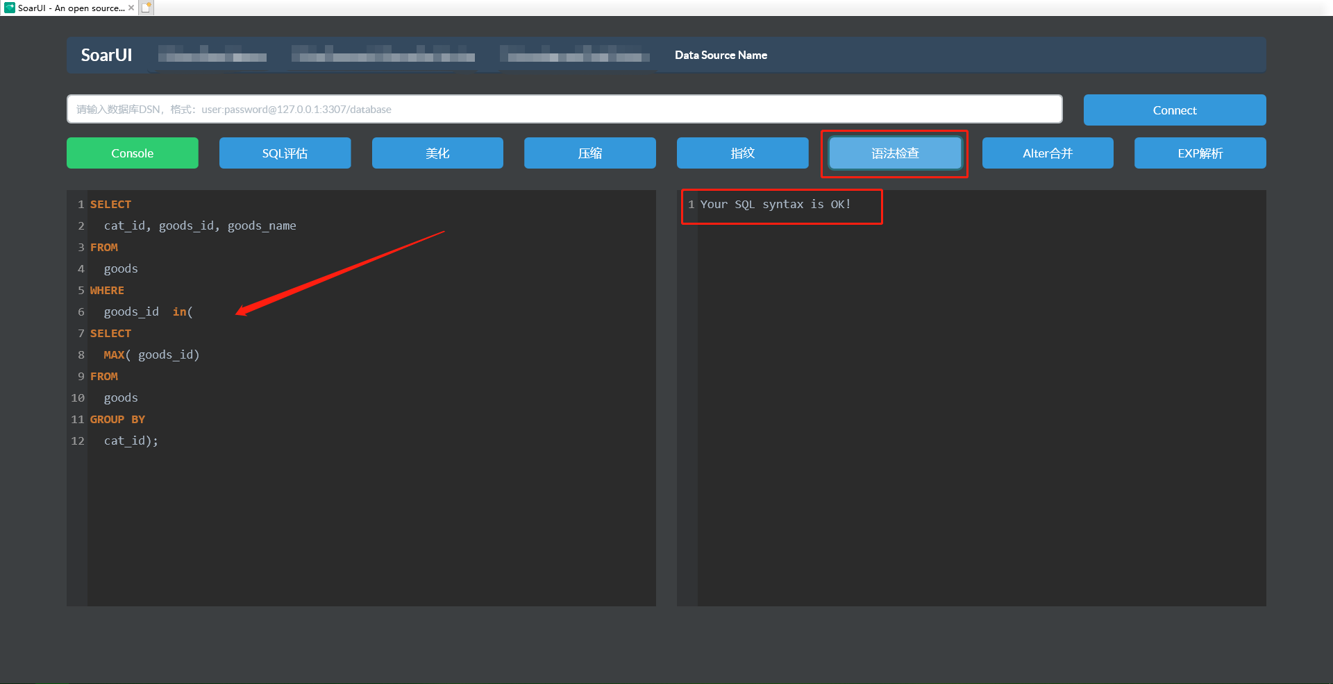Click 'goods' on line 4
This screenshot has height=684, width=1333.
click(121, 268)
